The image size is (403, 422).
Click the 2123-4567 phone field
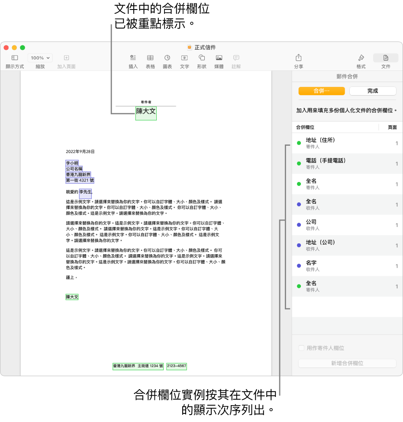pyautogui.click(x=177, y=366)
